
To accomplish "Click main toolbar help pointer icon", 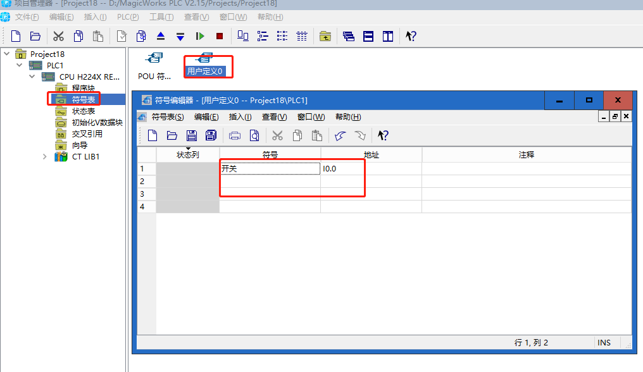I will pos(411,36).
